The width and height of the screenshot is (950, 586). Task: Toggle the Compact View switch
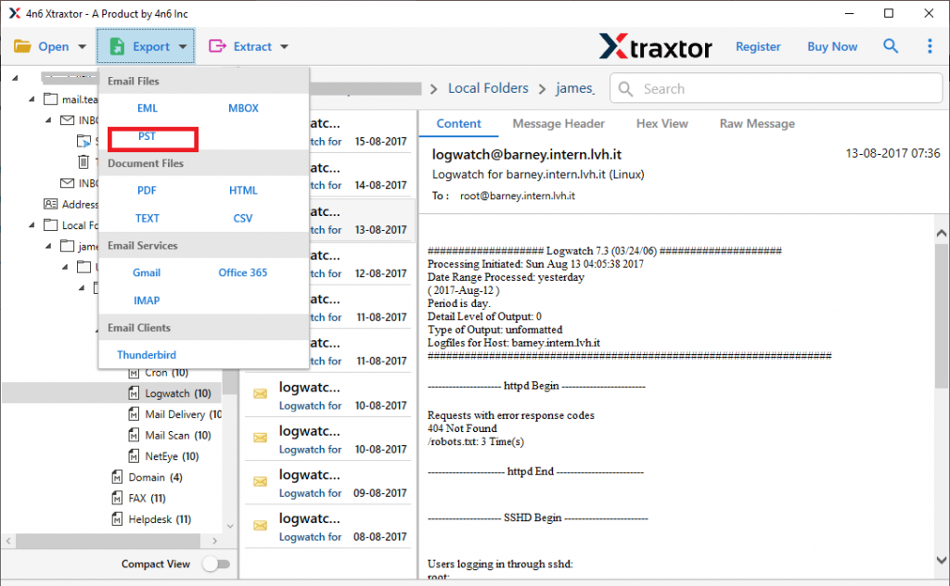[217, 564]
